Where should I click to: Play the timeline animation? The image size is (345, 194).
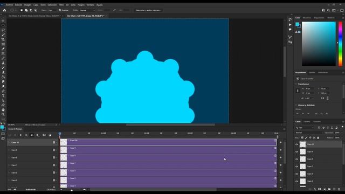20,135
